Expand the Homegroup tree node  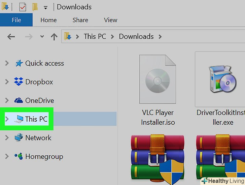click(x=7, y=156)
